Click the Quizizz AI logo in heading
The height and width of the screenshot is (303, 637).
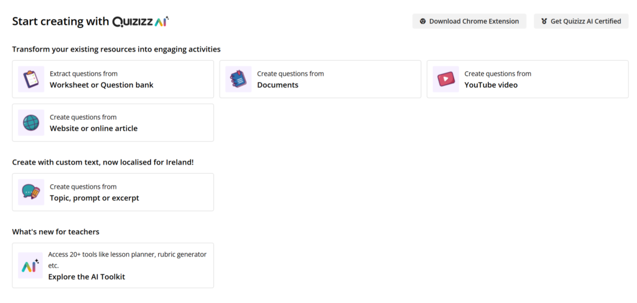pos(141,22)
